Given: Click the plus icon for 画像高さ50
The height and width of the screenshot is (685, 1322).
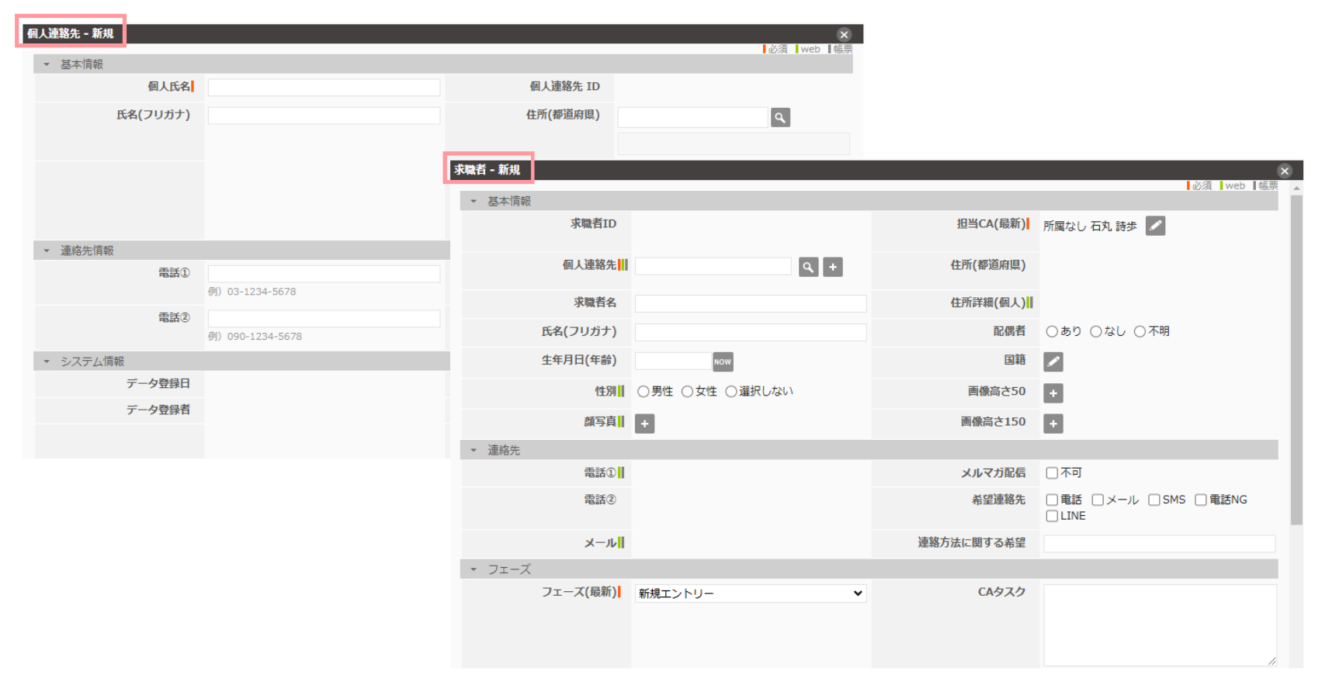Looking at the screenshot, I should pos(1053,393).
